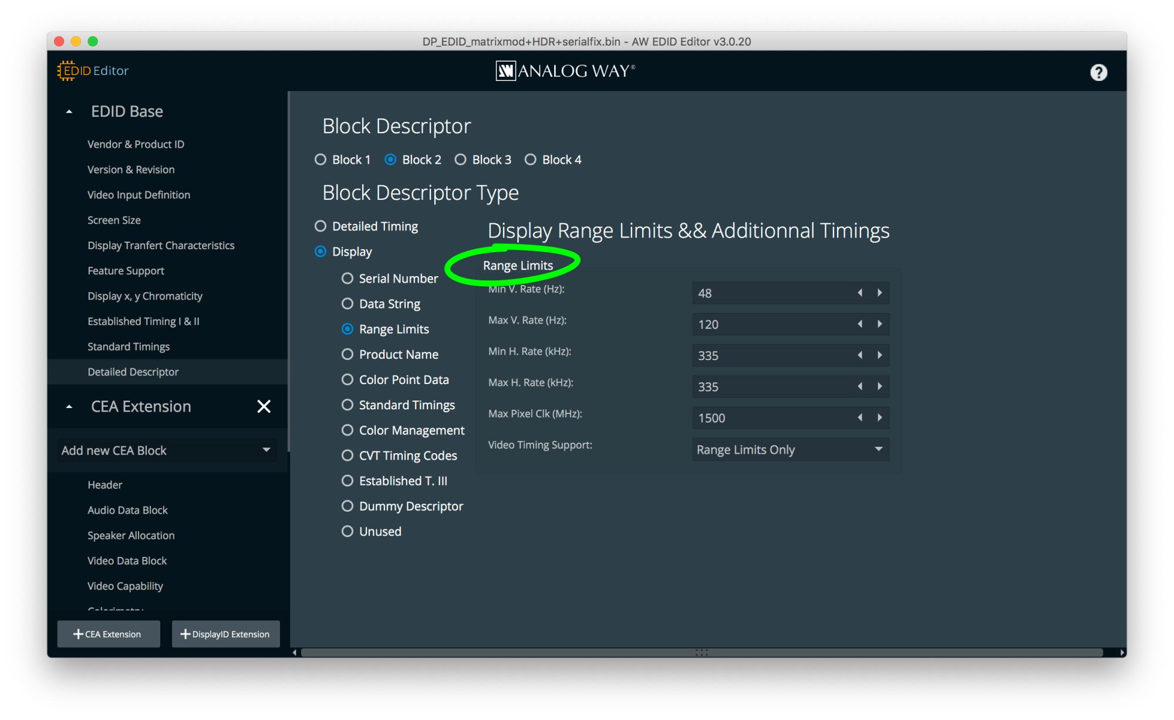Add a DisplayID Extension
Image resolution: width=1174 pixels, height=720 pixels.
[225, 634]
